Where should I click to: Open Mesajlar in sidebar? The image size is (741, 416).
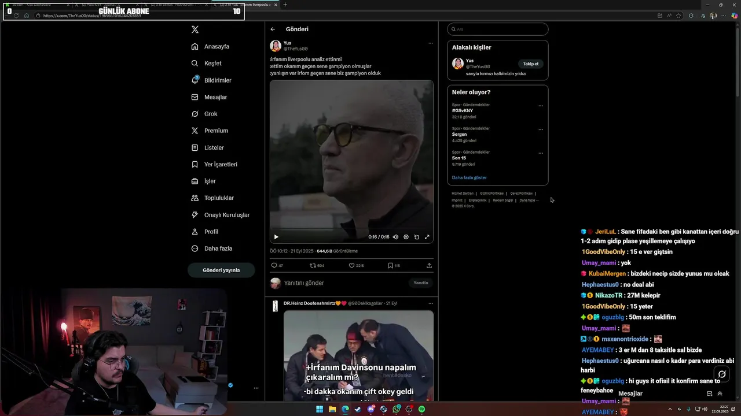click(x=210, y=97)
